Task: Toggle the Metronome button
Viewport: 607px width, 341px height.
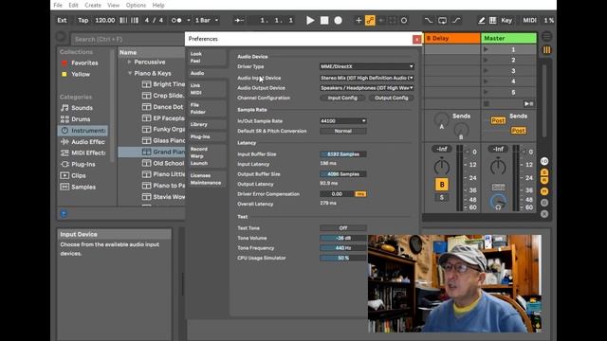Action: tap(176, 20)
